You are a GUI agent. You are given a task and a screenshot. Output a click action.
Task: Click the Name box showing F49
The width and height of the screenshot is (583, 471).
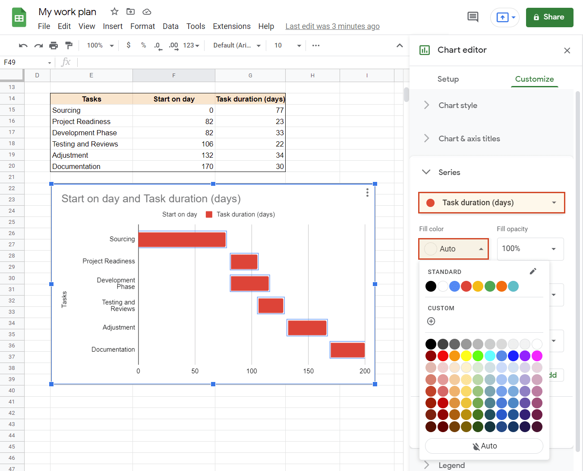click(25, 62)
